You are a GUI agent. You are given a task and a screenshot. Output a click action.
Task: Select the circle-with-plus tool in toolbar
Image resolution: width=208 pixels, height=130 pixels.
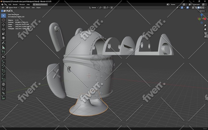point(3,71)
